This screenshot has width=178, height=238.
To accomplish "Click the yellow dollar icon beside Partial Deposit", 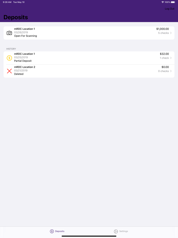I will [x=9, y=58].
